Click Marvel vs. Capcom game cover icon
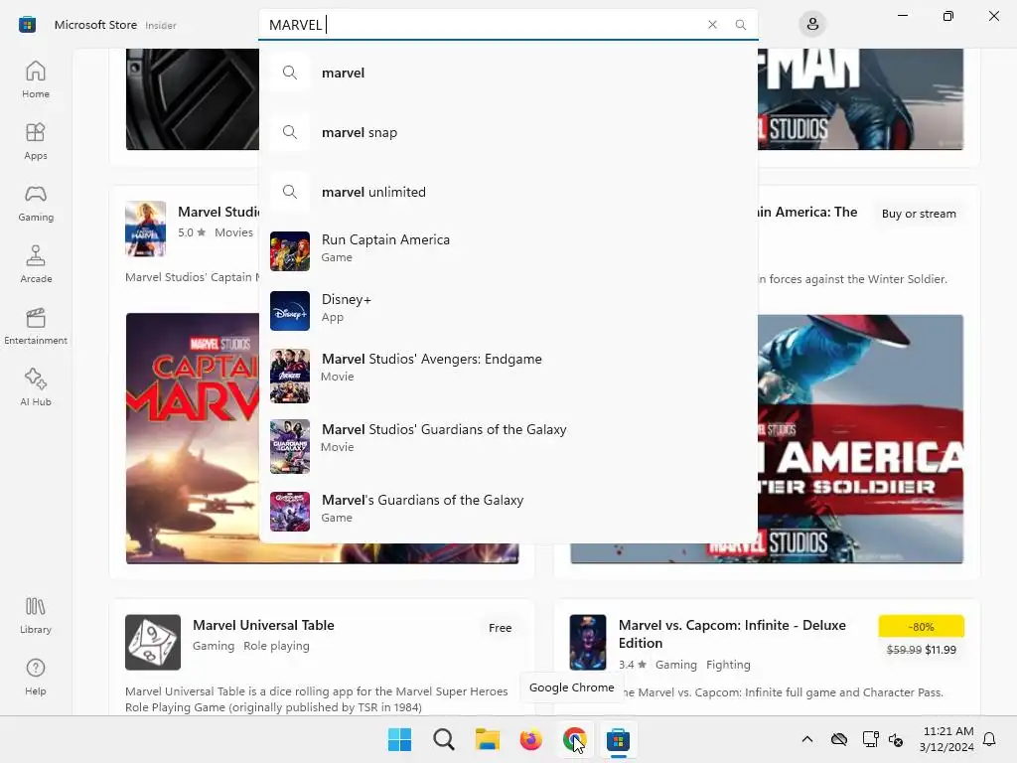Image resolution: width=1017 pixels, height=763 pixels. (588, 643)
